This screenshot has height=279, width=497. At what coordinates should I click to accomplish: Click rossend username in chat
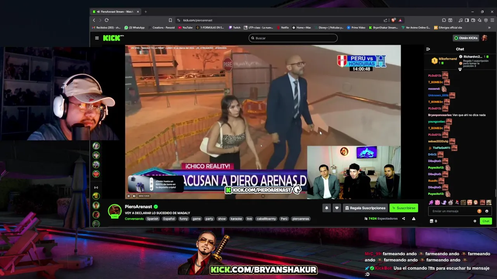point(434,89)
